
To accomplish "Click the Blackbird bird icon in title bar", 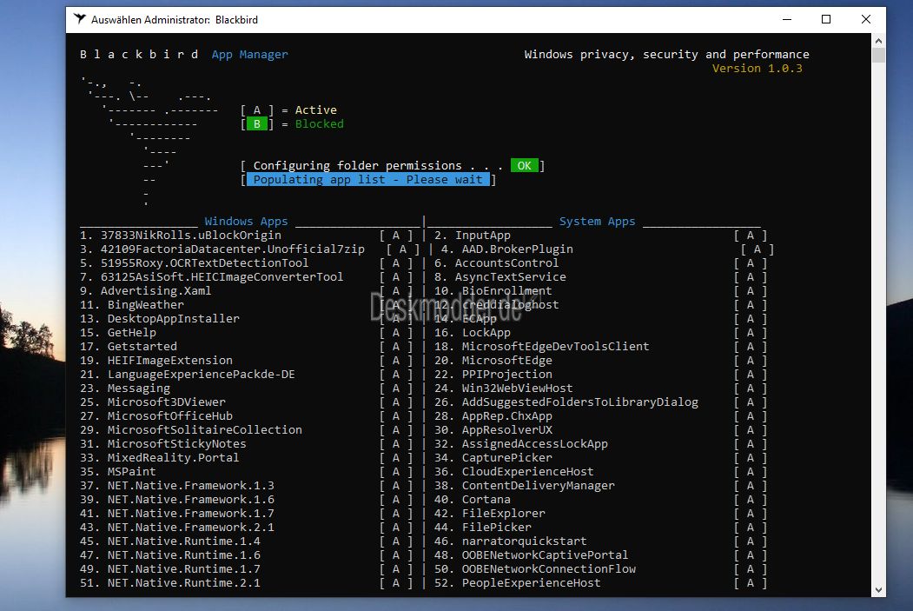I will (80, 19).
